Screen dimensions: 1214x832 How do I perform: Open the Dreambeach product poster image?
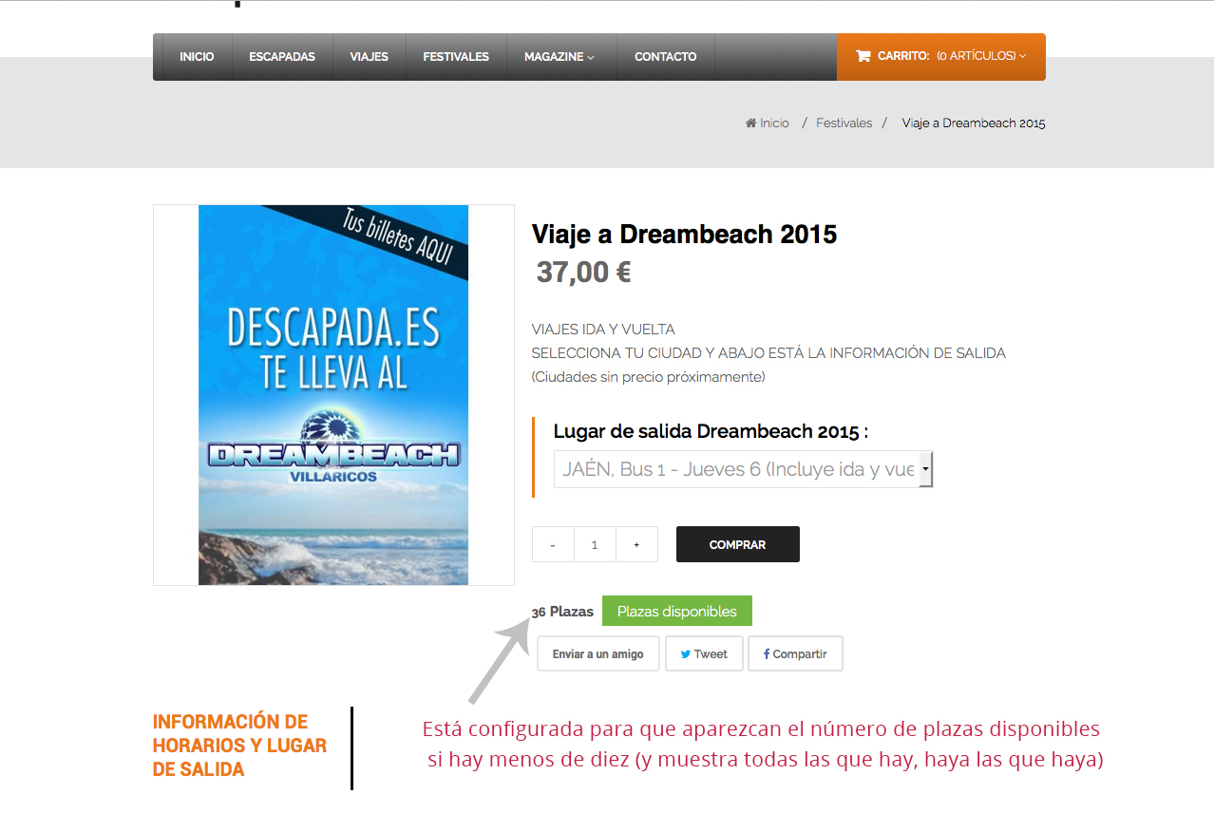(x=333, y=395)
